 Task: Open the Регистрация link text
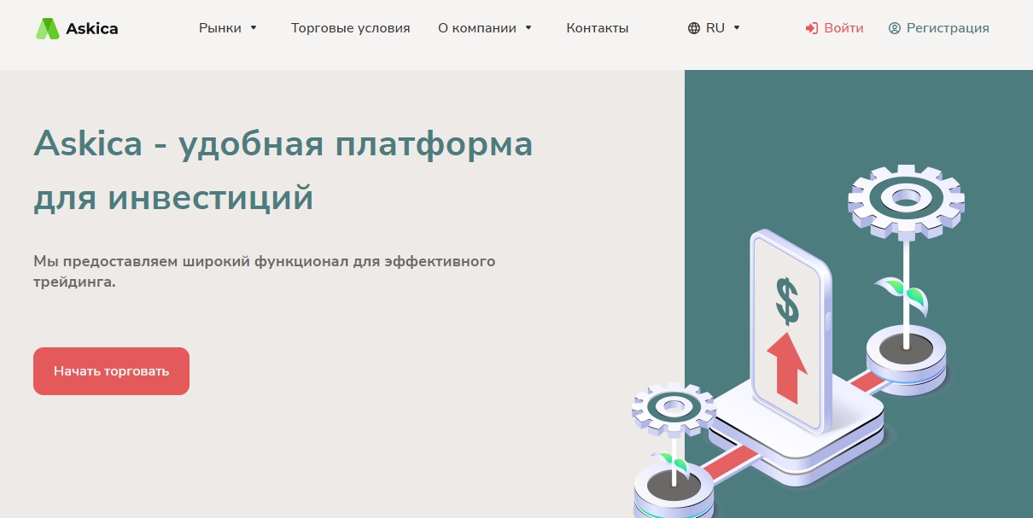(948, 28)
